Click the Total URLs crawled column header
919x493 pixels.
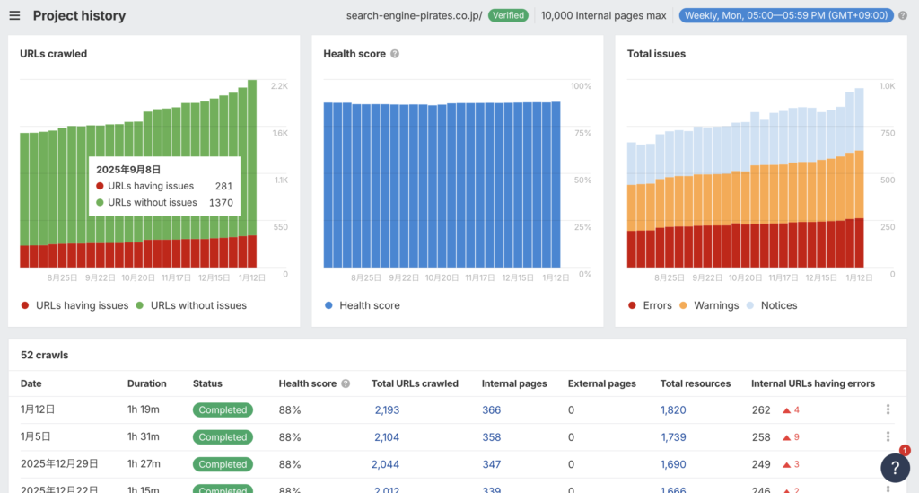pos(415,383)
